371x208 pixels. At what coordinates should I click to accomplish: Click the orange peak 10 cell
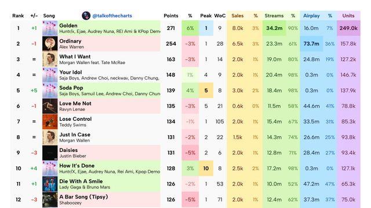(x=206, y=168)
